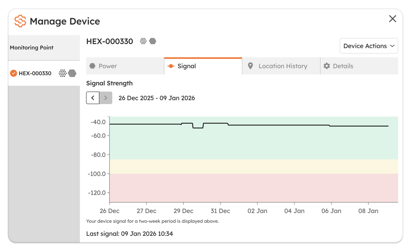
Task: Click the -40.0 axis label
Action: coord(98,122)
